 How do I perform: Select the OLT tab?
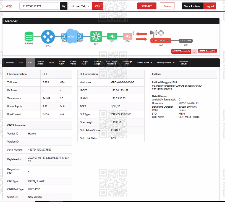tap(30, 63)
